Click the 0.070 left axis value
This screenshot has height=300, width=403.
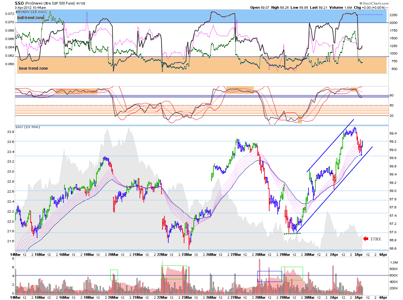click(x=10, y=22)
